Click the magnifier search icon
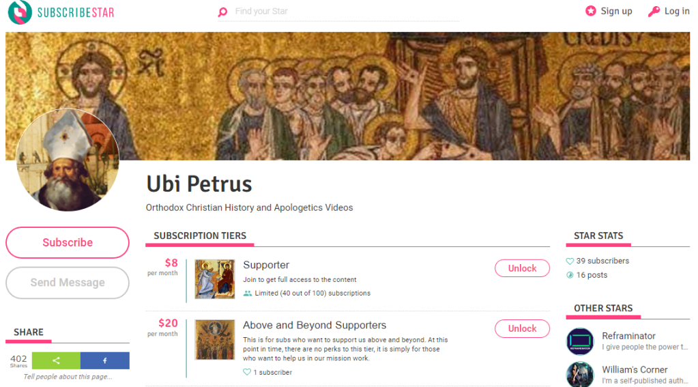This screenshot has height=387, width=698. 222,12
